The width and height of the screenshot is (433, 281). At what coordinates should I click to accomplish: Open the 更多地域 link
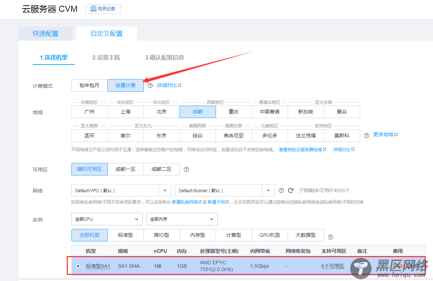[x=386, y=135]
